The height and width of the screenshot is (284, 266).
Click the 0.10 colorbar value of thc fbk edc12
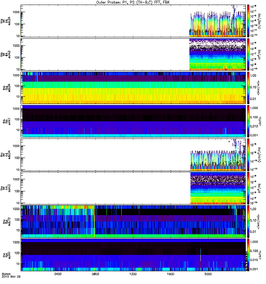pyautogui.click(x=253, y=220)
